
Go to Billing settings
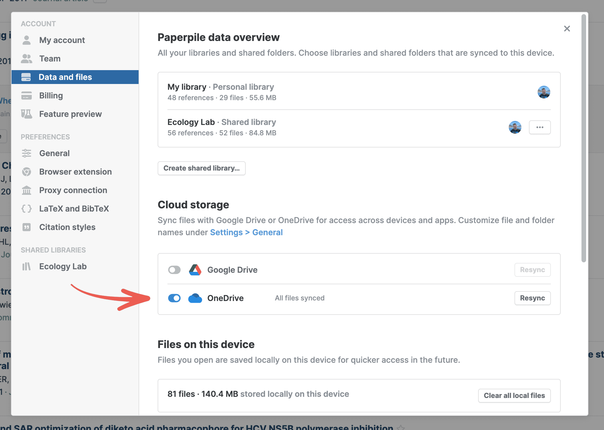tap(75, 96)
